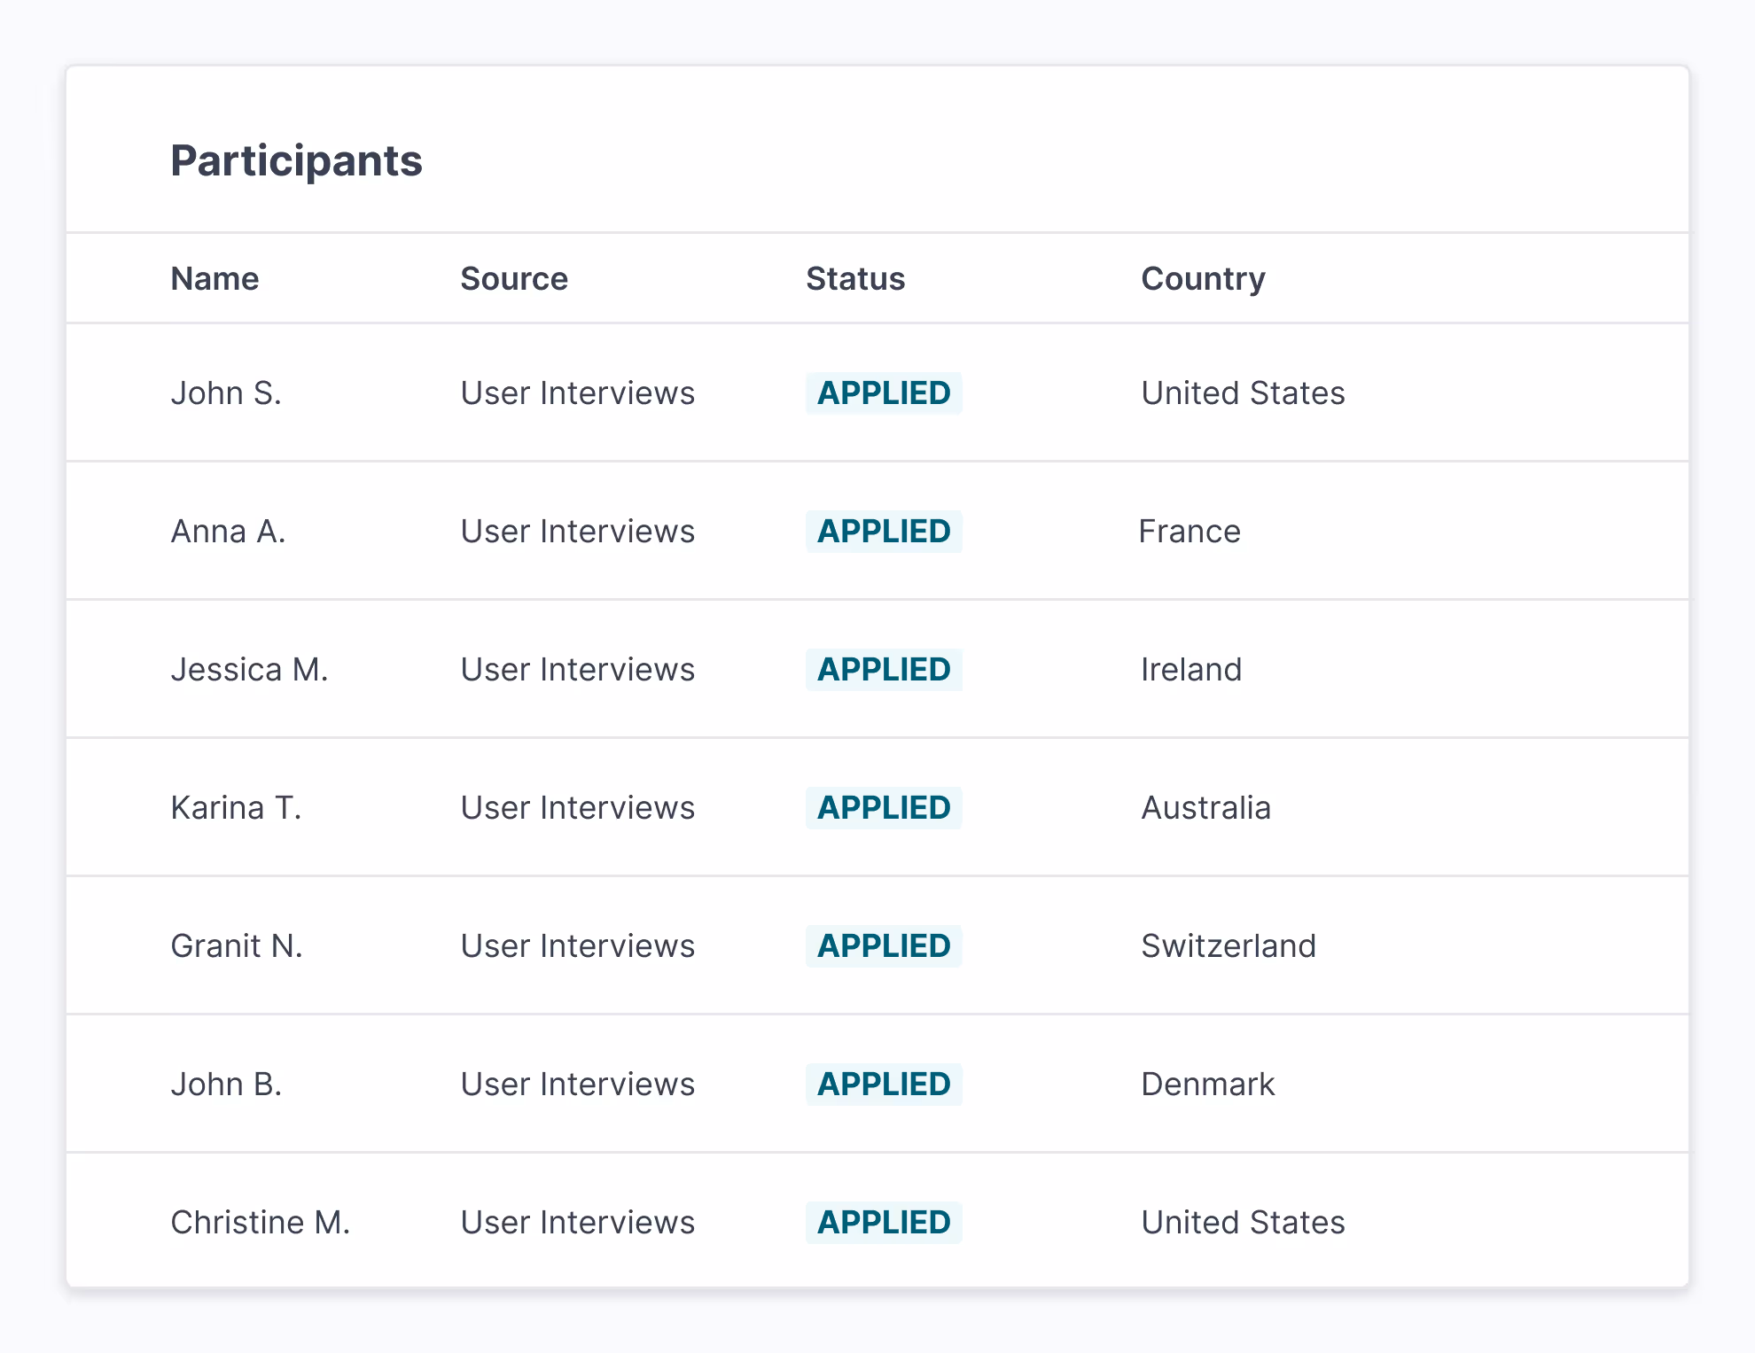Click Switzerland country cell

point(1228,945)
